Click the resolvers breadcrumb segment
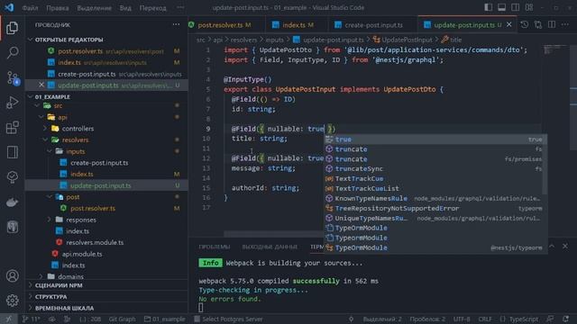The image size is (577, 324). pos(243,40)
